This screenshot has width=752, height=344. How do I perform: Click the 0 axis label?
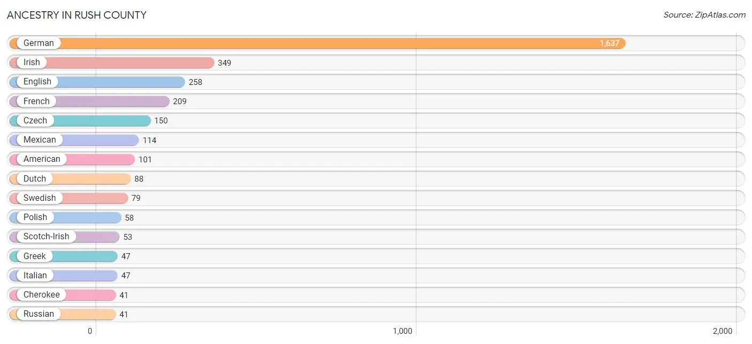tap(90, 331)
